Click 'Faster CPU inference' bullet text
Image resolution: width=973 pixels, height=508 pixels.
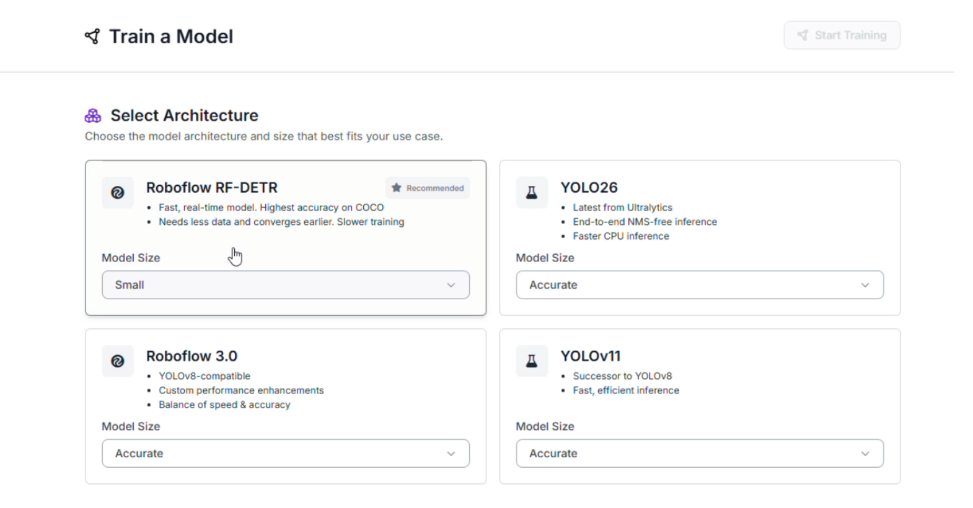pos(621,236)
